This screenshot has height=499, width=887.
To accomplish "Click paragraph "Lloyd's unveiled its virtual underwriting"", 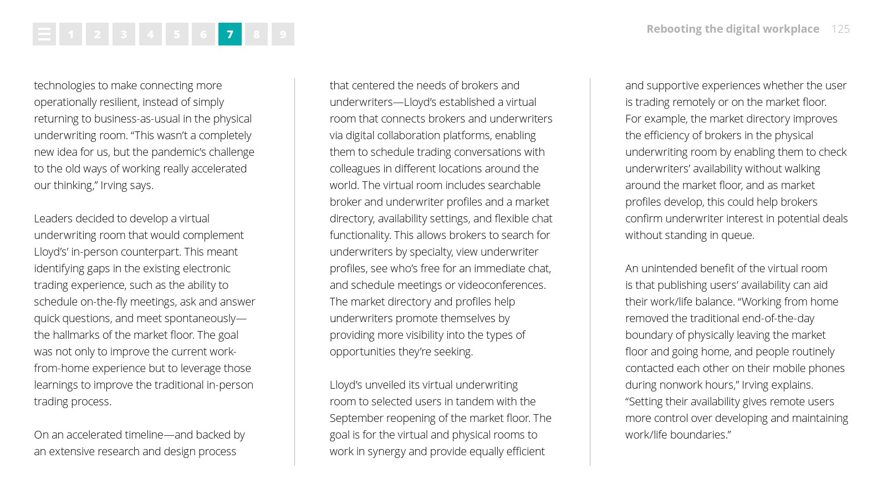I will (440, 417).
